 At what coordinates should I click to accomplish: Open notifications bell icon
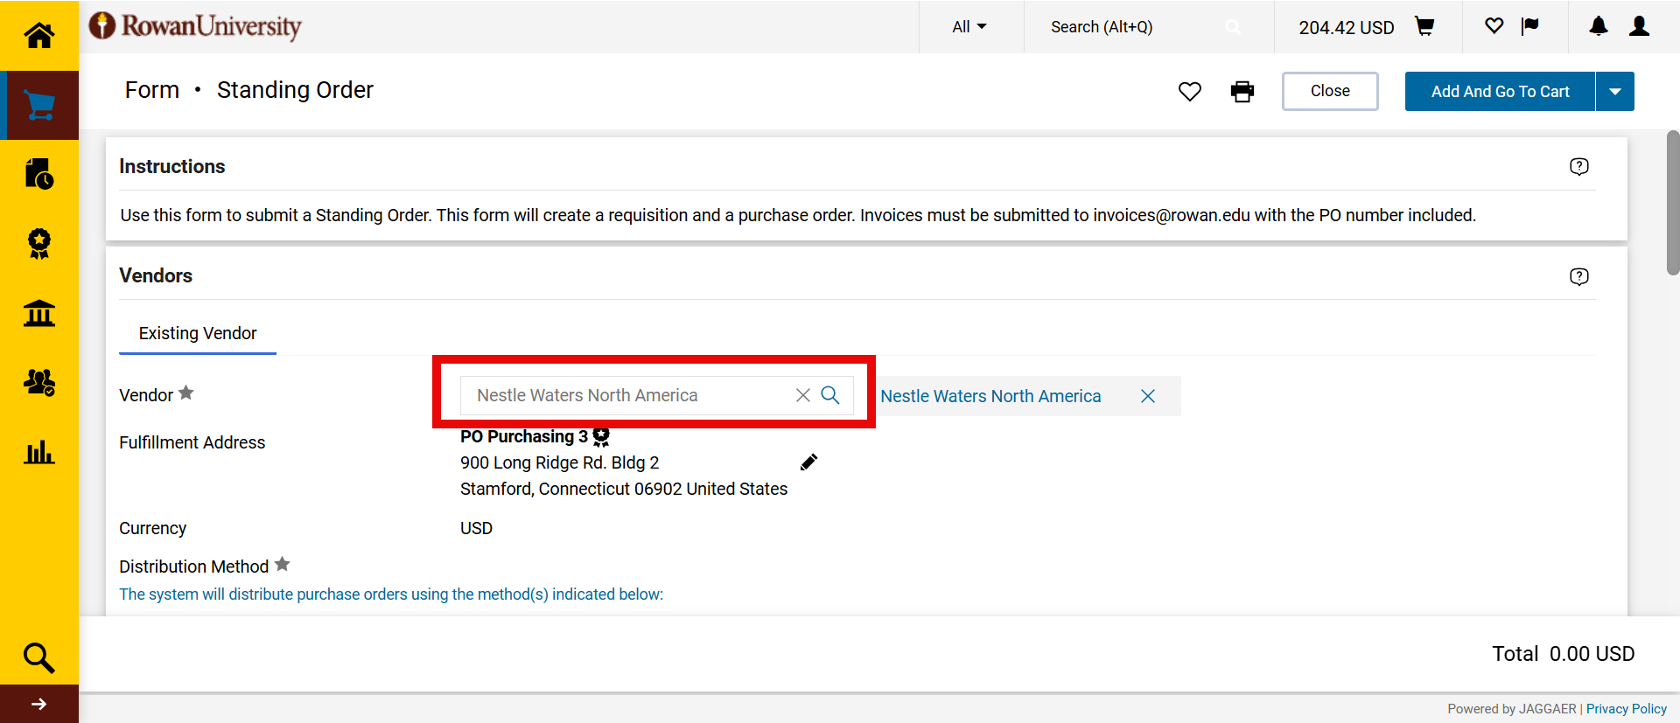1598,27
